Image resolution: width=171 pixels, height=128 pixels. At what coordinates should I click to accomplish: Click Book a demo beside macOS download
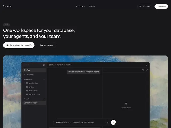46,45
